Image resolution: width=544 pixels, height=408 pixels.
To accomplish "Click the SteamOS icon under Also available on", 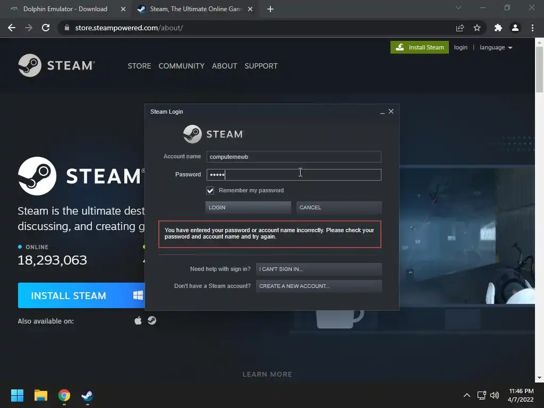I will click(x=152, y=320).
